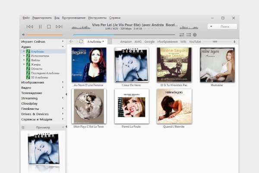Click the now-playing cover in preview
The image size is (259, 173).
pyautogui.click(x=44, y=148)
